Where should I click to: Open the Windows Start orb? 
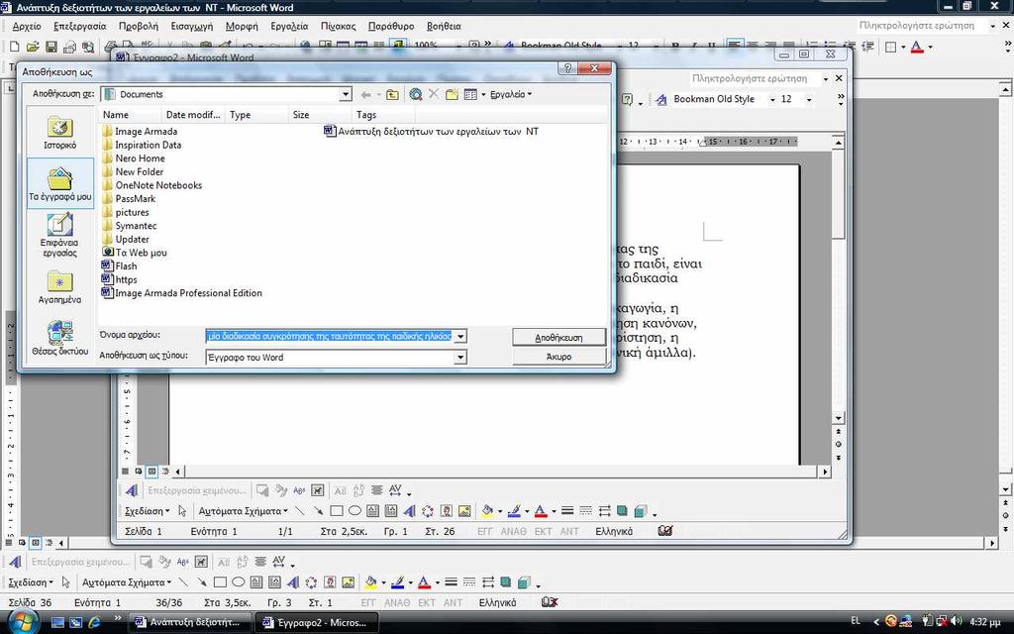(22, 622)
